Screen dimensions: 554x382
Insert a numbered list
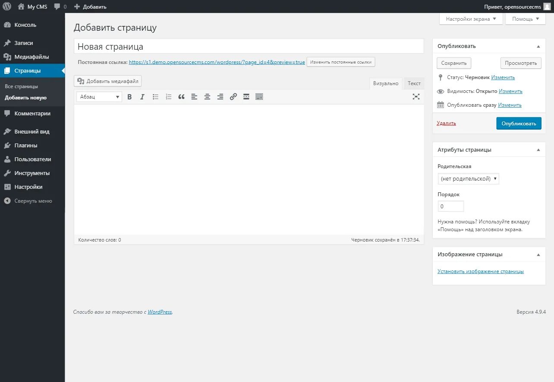tap(168, 97)
